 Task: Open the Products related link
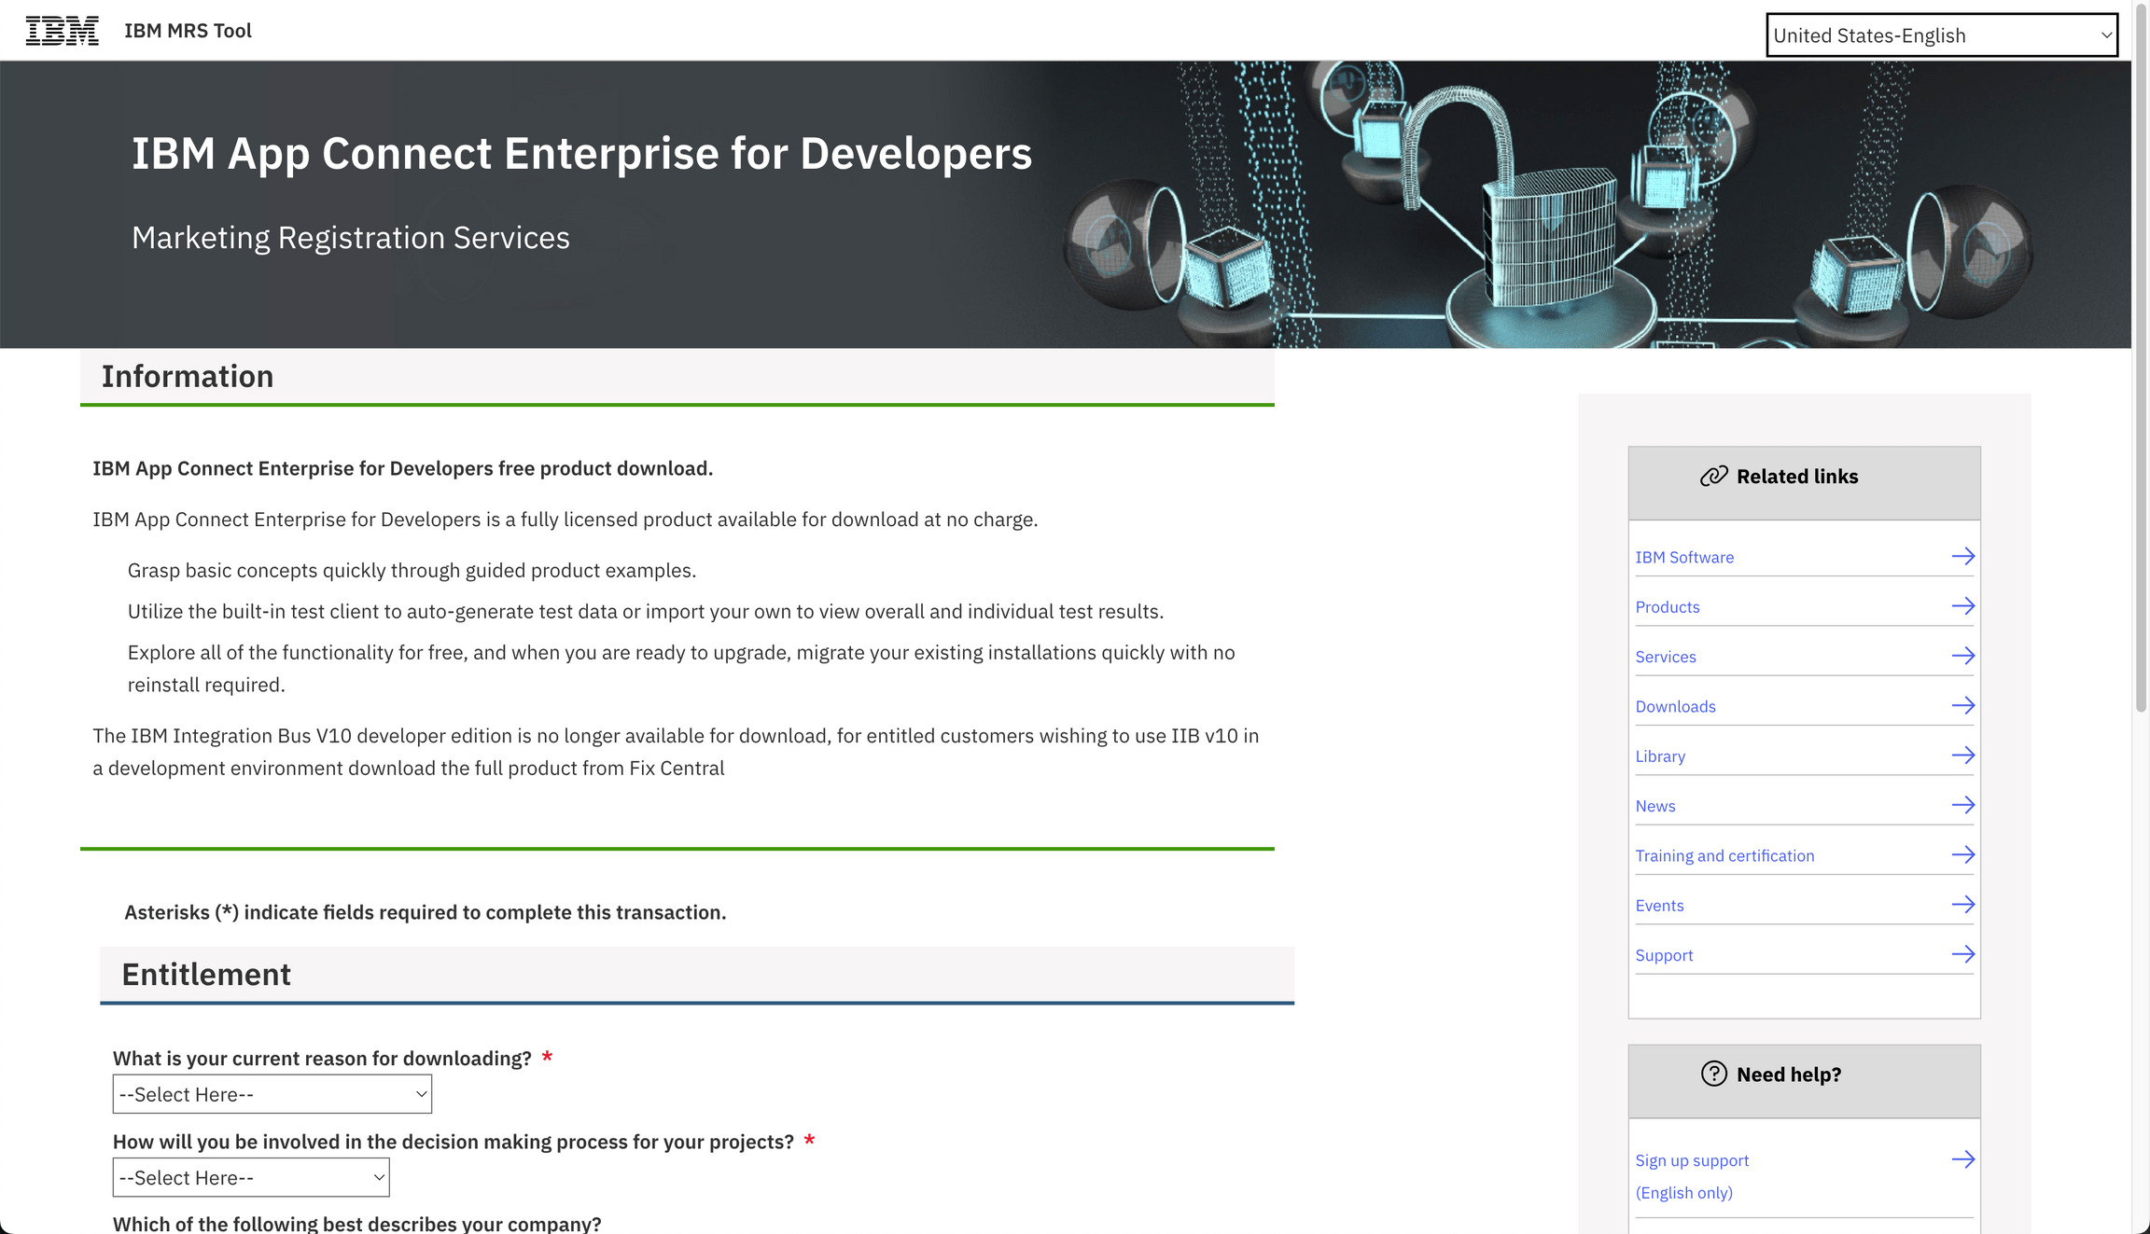[x=1668, y=606]
